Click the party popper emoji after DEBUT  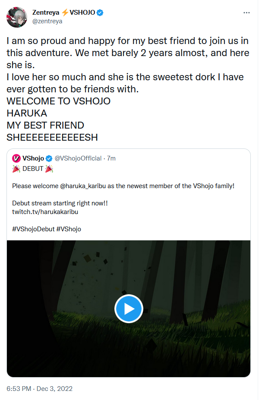(50, 169)
